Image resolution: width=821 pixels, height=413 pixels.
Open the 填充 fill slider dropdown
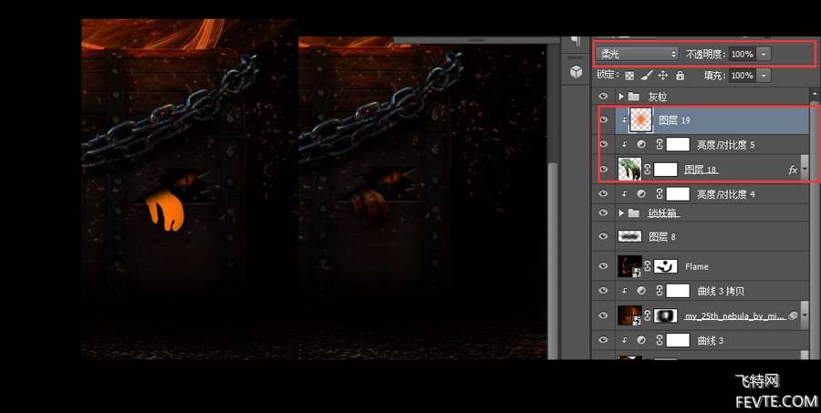tap(764, 76)
